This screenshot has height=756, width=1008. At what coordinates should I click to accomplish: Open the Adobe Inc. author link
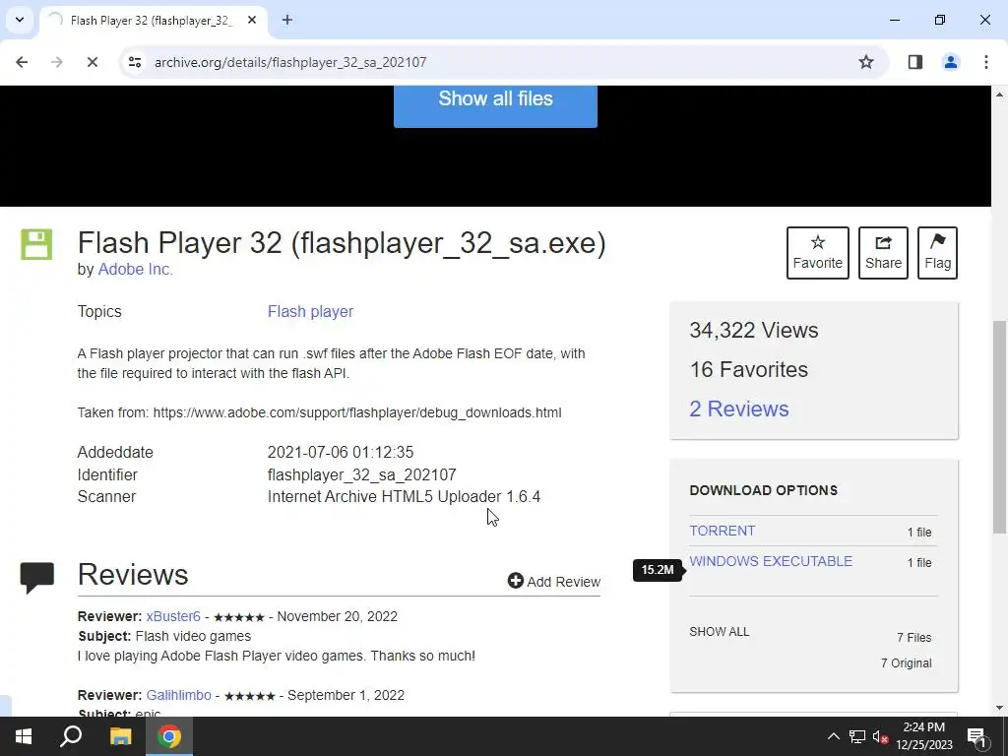(135, 270)
